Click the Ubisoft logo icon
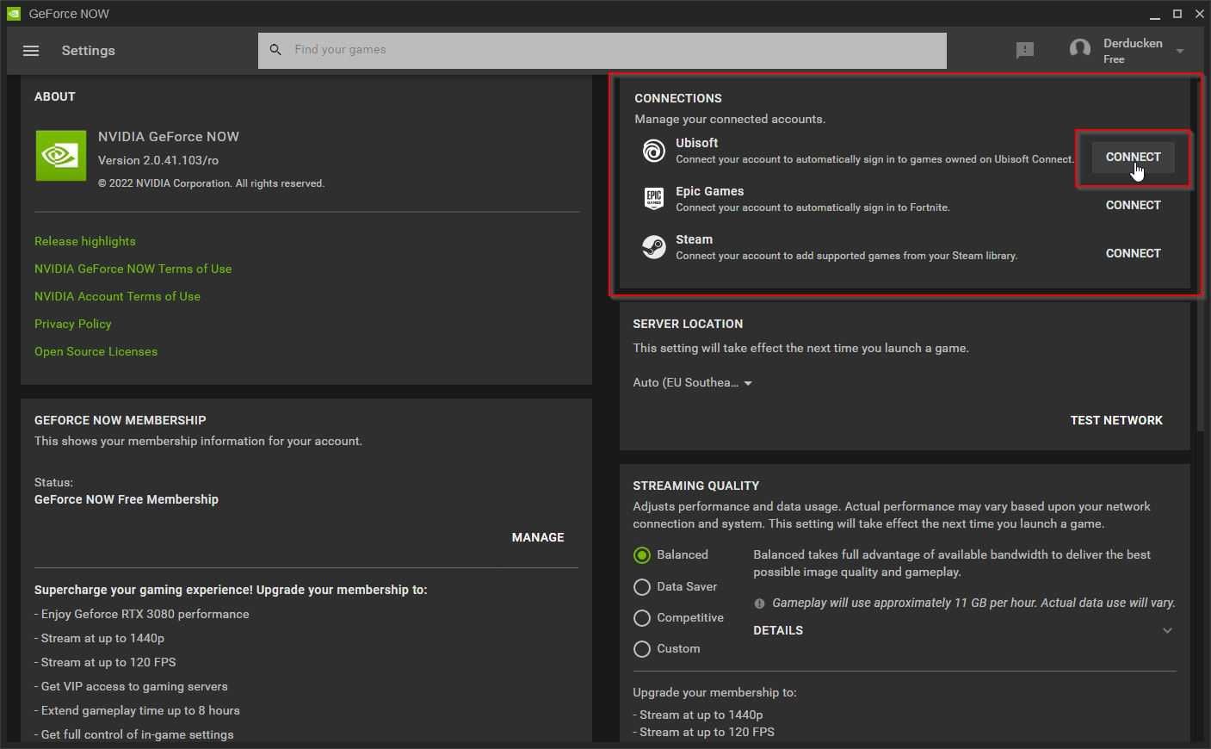The height and width of the screenshot is (749, 1211). click(x=654, y=151)
